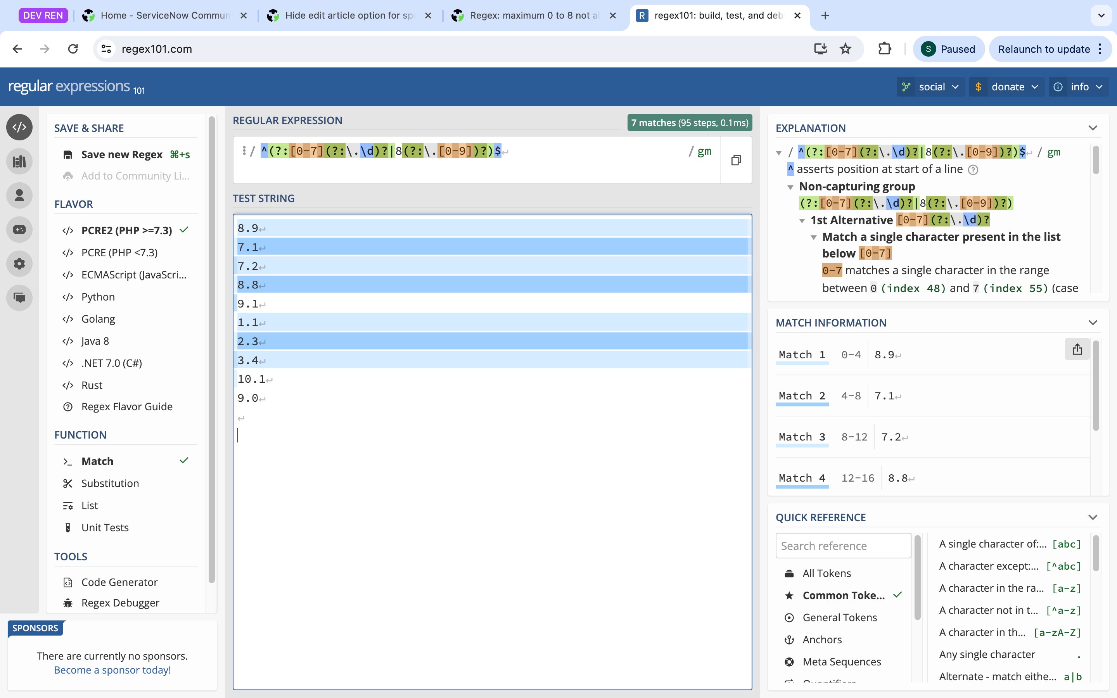Screen dimensions: 1117x698
Task: Collapse the Match Information panel
Action: pos(1093,323)
